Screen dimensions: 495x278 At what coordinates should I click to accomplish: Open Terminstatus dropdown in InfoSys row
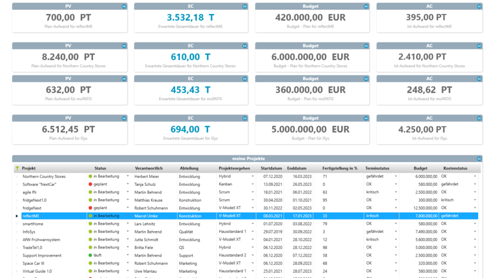tap(396, 232)
